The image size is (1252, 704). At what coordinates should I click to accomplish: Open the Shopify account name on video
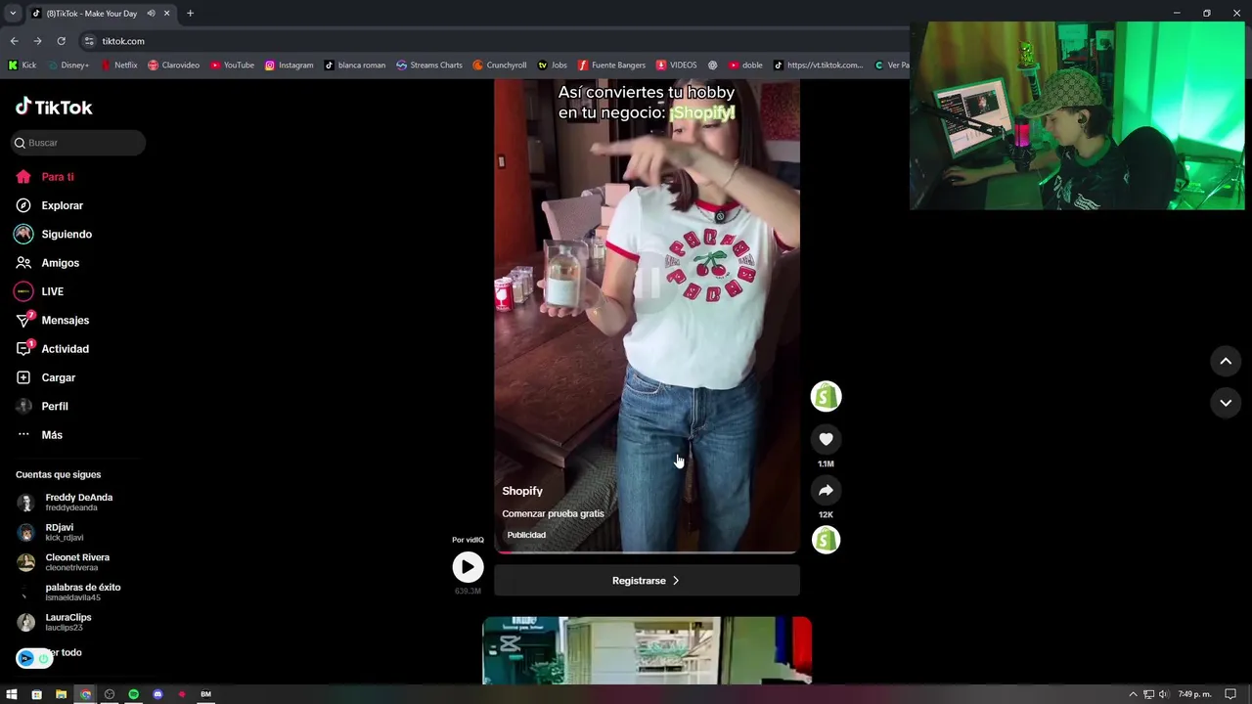tap(522, 491)
